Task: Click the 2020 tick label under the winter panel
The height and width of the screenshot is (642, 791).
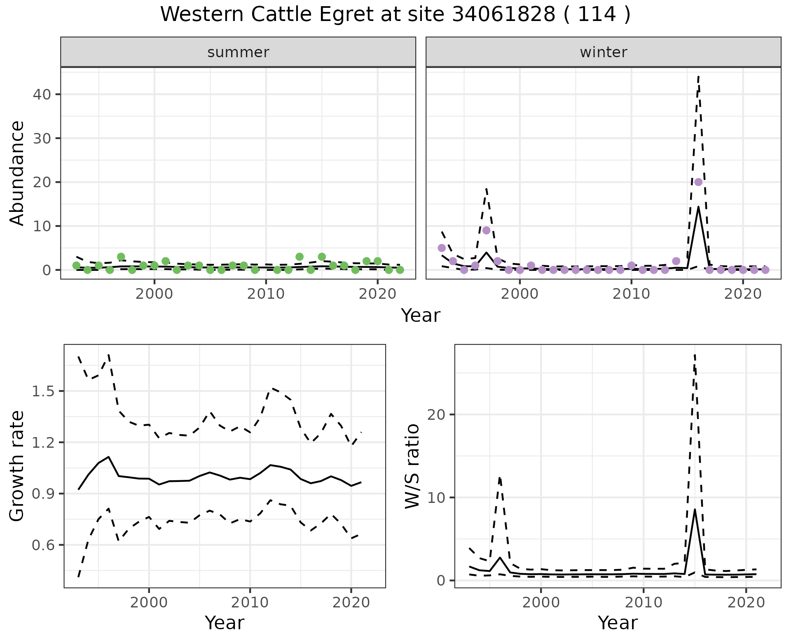Action: coord(742,294)
